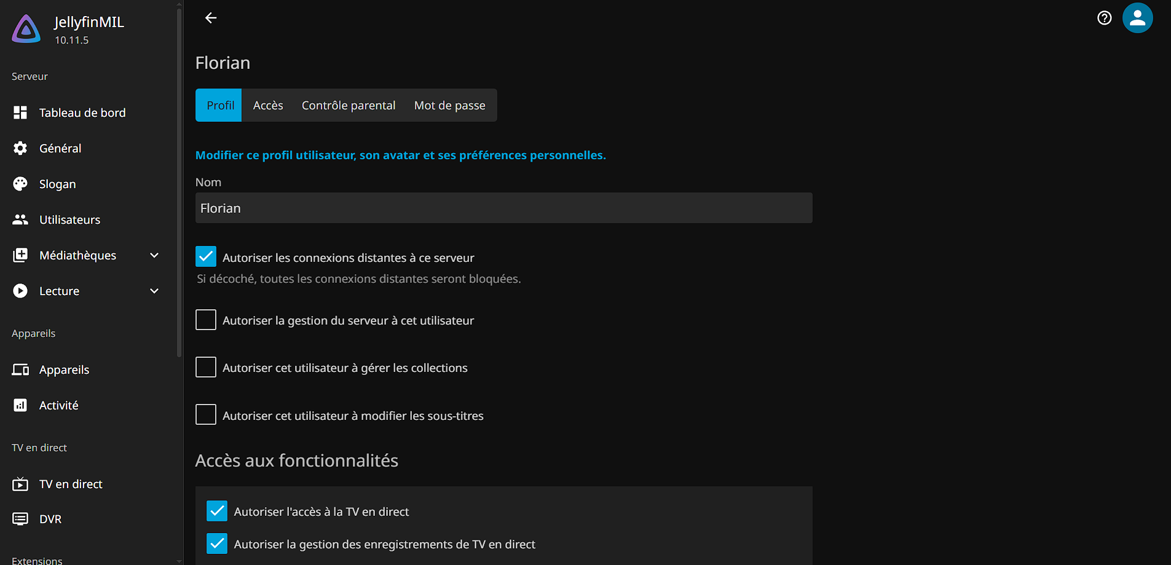This screenshot has height=565, width=1171.
Task: Enable server management for this user
Action: (x=206, y=320)
